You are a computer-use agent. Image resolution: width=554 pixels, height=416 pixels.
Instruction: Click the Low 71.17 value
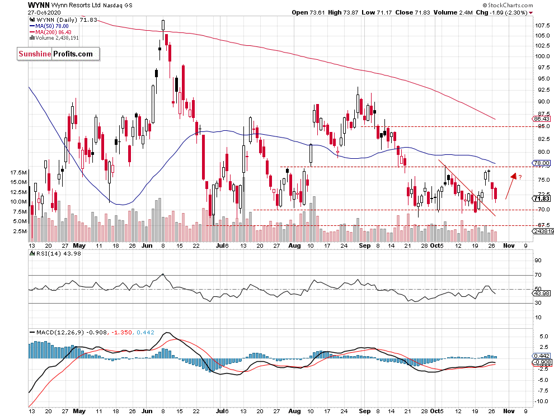(376, 12)
